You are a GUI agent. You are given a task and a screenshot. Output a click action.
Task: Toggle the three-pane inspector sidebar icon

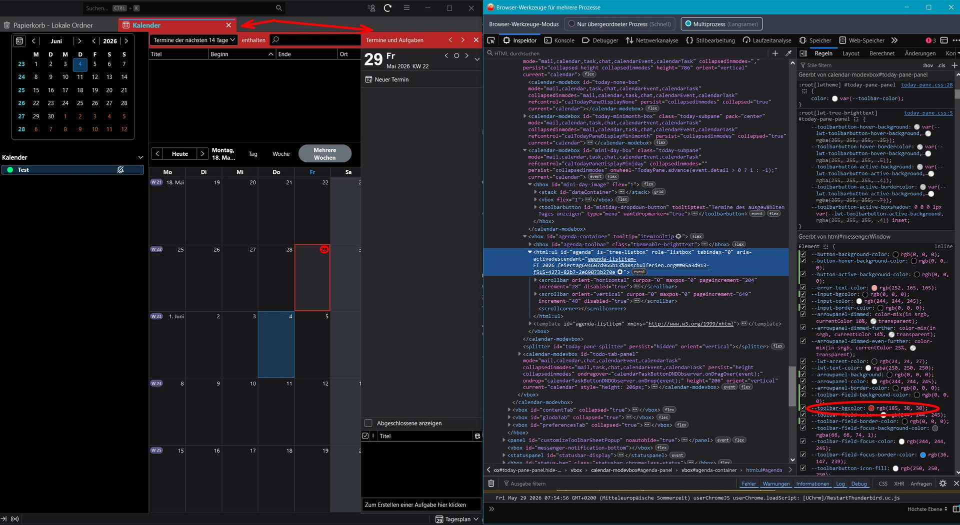803,53
